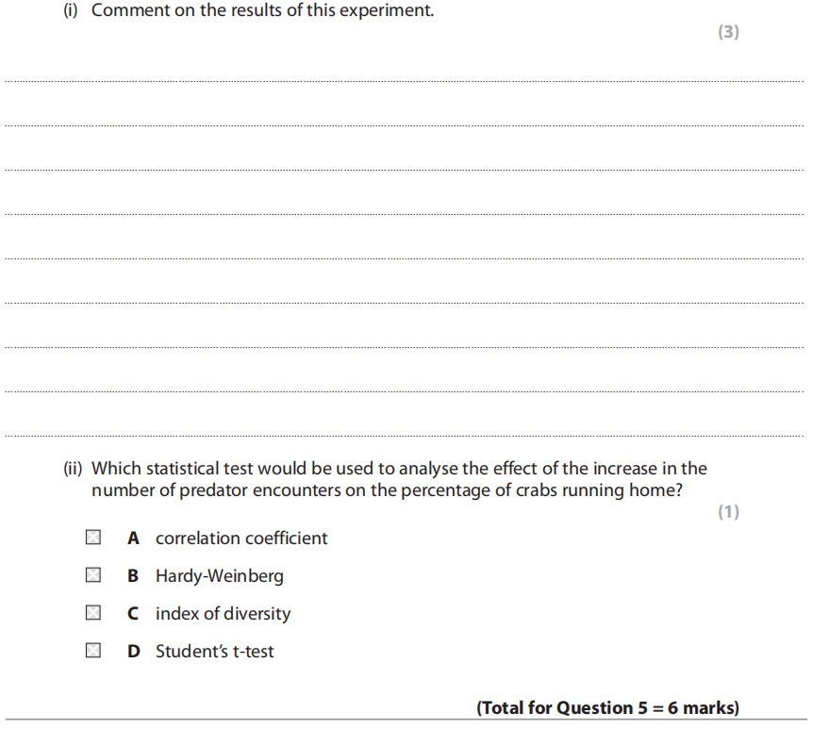Click "Comment on the results of this experiment" text
The image size is (813, 729).
[262, 12]
